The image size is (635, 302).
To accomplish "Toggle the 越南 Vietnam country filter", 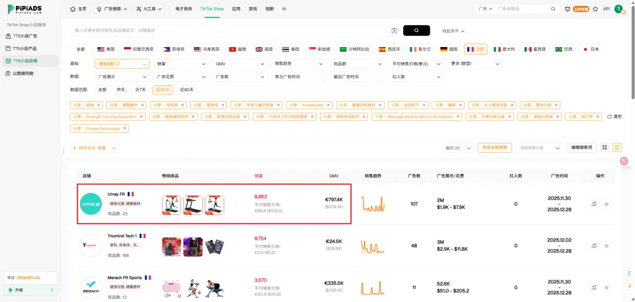I will tap(238, 49).
